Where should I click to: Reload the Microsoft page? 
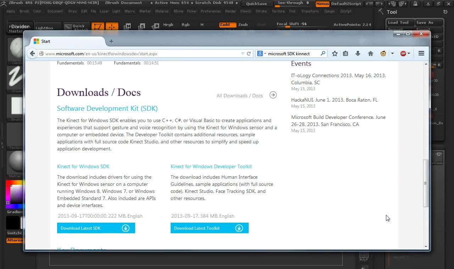click(x=249, y=53)
